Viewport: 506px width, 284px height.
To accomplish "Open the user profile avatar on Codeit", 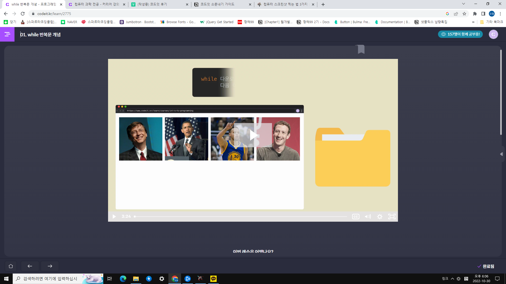I will [x=493, y=34].
